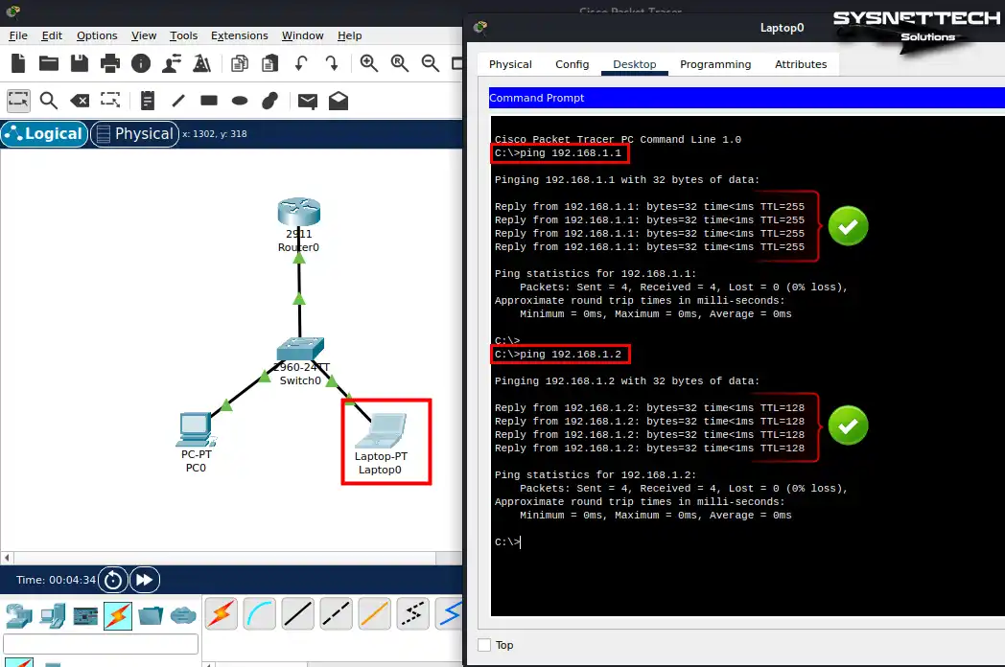The width and height of the screenshot is (1005, 667).
Task: Choose the Copper Straight-Through cable
Action: point(298,614)
